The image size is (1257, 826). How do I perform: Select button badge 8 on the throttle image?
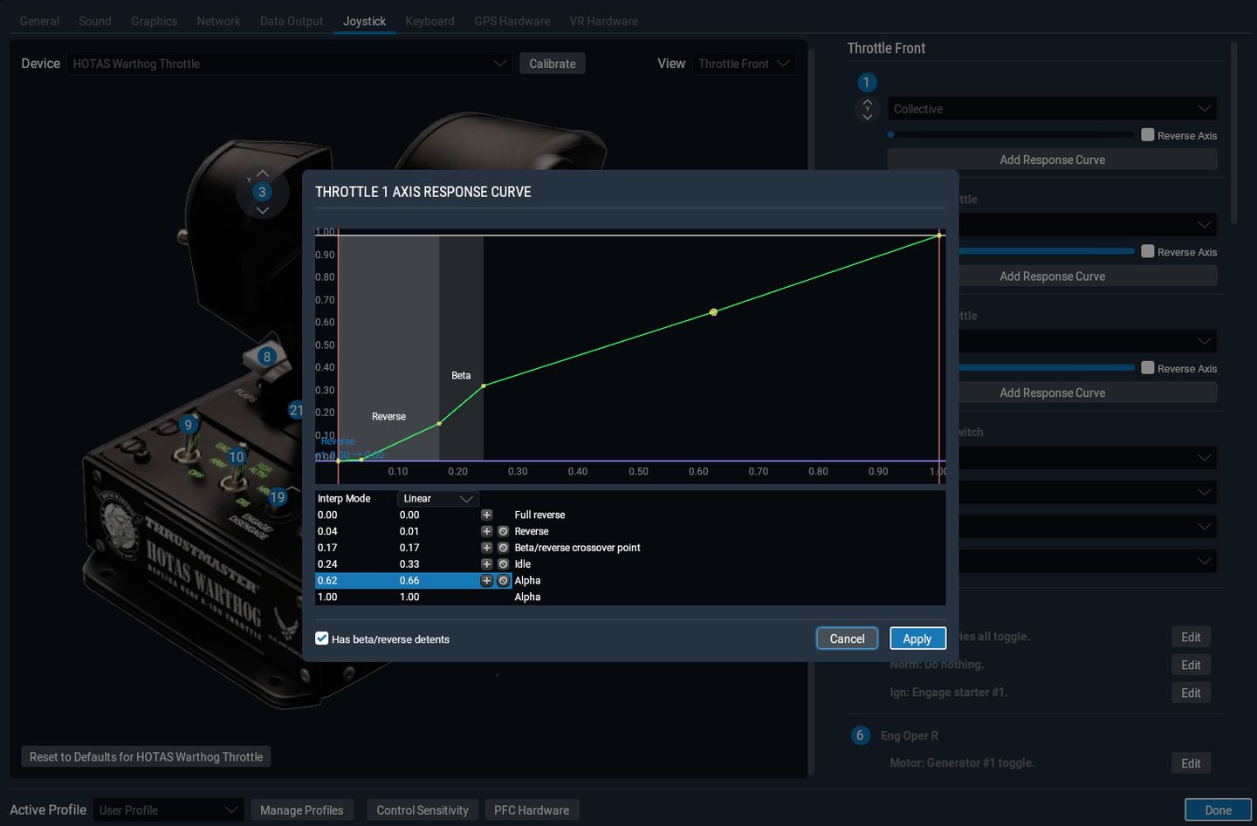point(267,356)
